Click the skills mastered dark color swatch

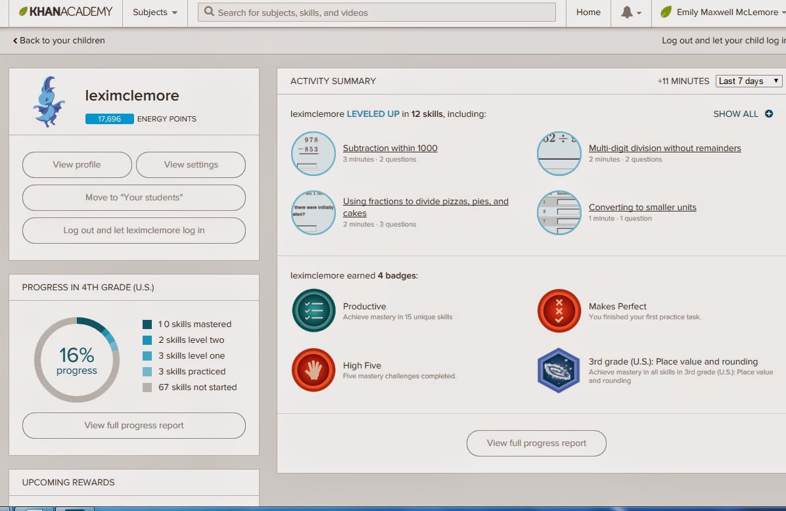pyautogui.click(x=147, y=324)
